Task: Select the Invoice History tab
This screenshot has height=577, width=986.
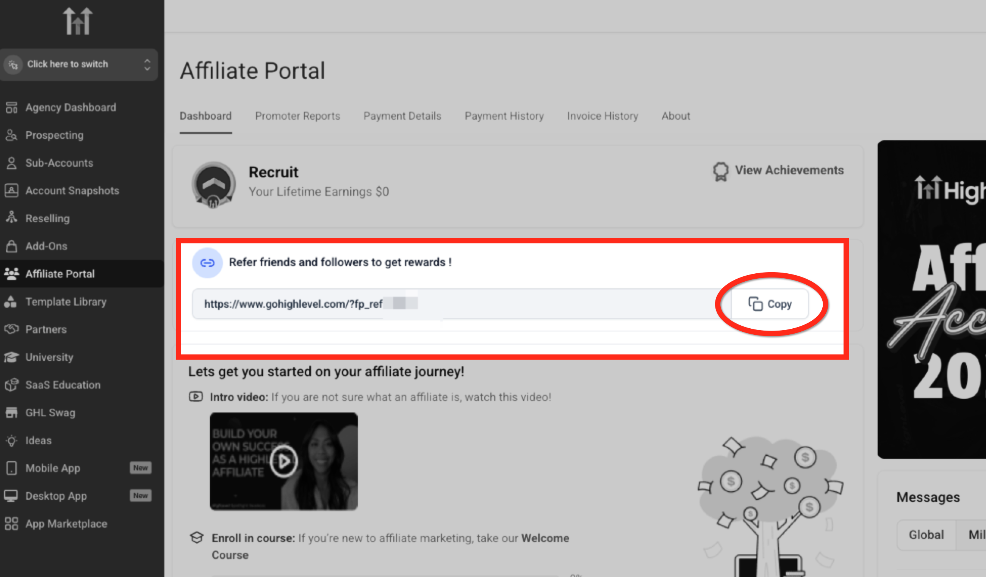Action: (x=603, y=116)
